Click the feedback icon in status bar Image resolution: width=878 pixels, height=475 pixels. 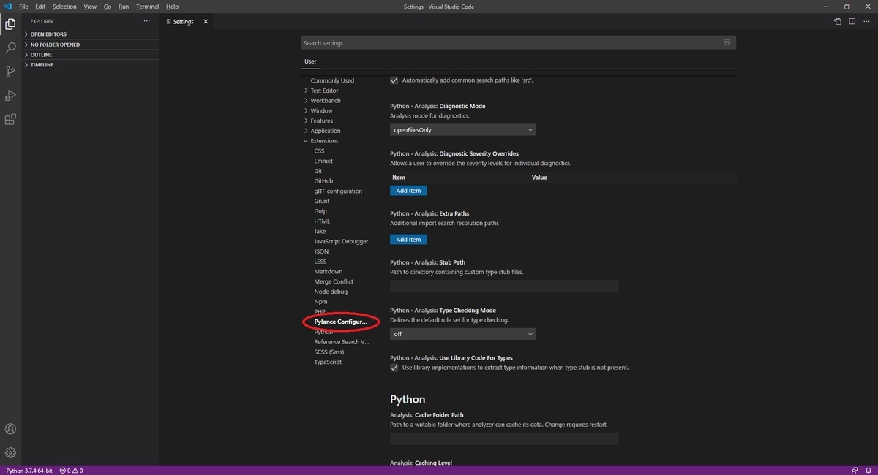click(x=855, y=471)
